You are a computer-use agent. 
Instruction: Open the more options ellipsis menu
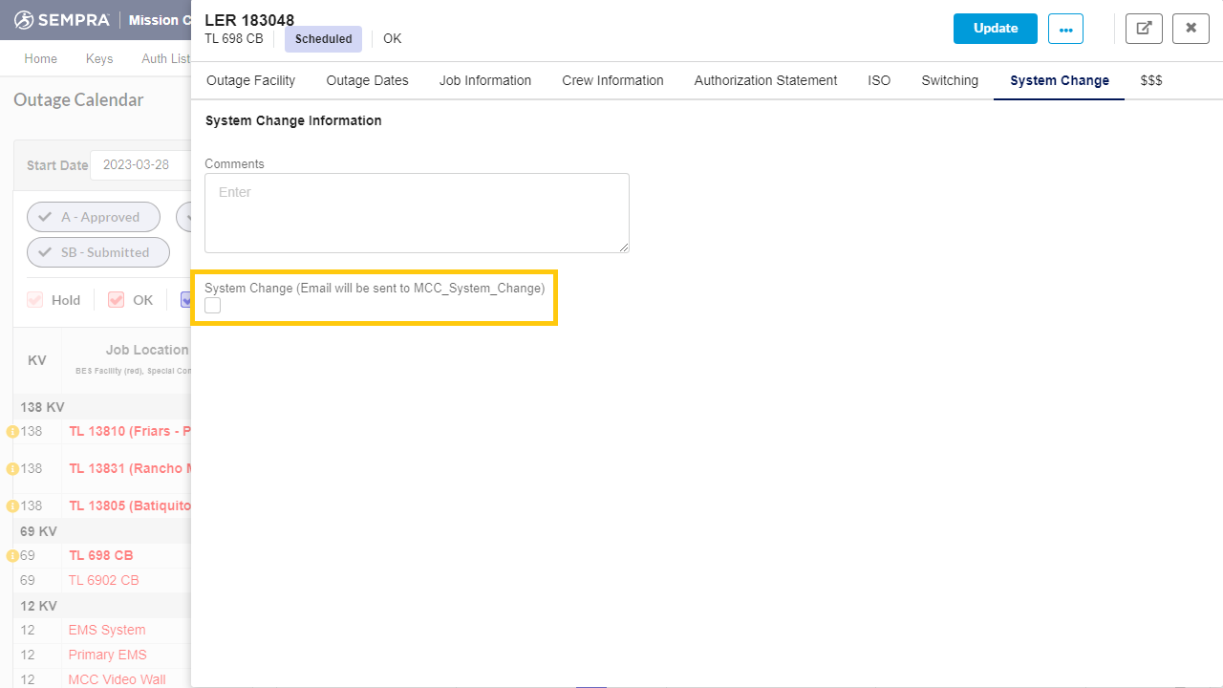coord(1065,29)
